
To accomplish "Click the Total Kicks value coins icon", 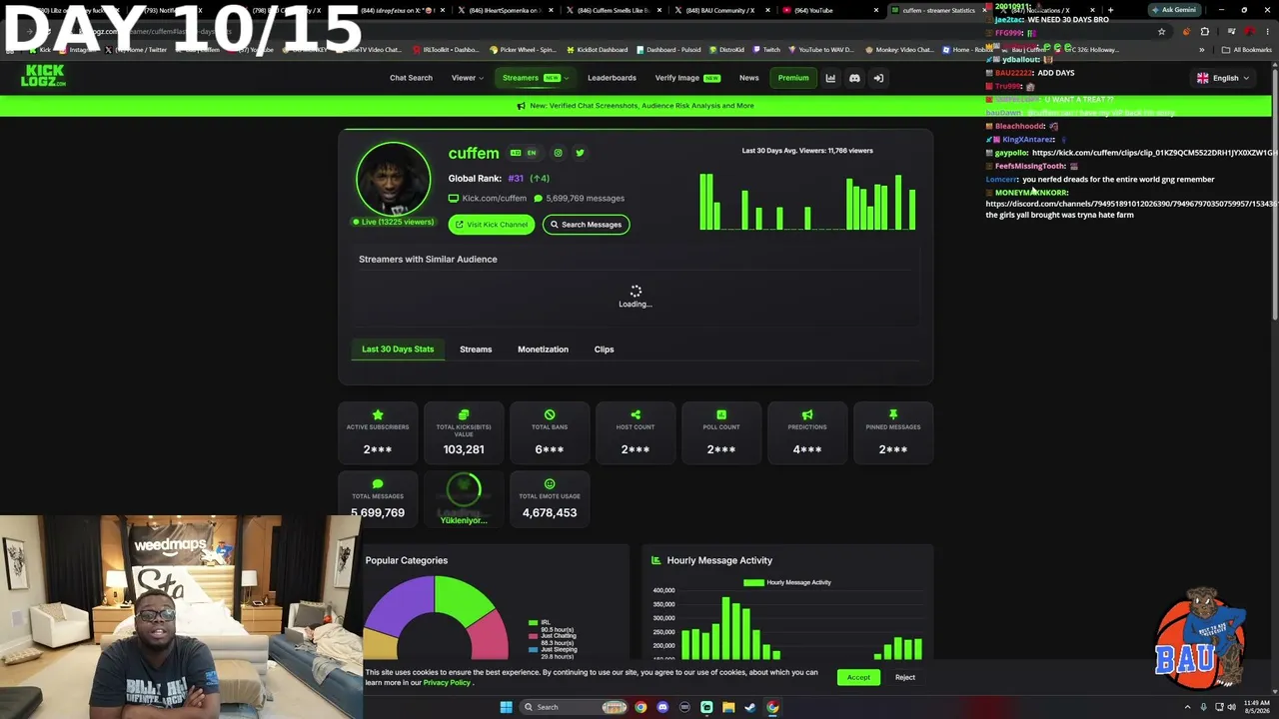I will coord(464,414).
